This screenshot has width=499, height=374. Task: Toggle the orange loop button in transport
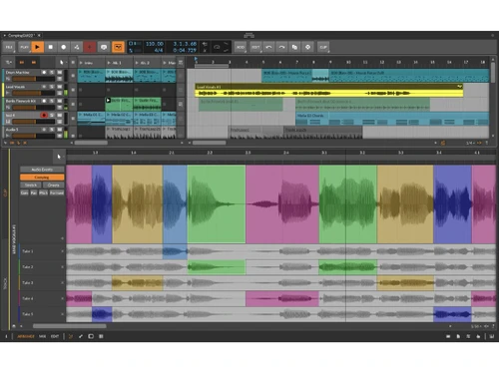[x=118, y=47]
